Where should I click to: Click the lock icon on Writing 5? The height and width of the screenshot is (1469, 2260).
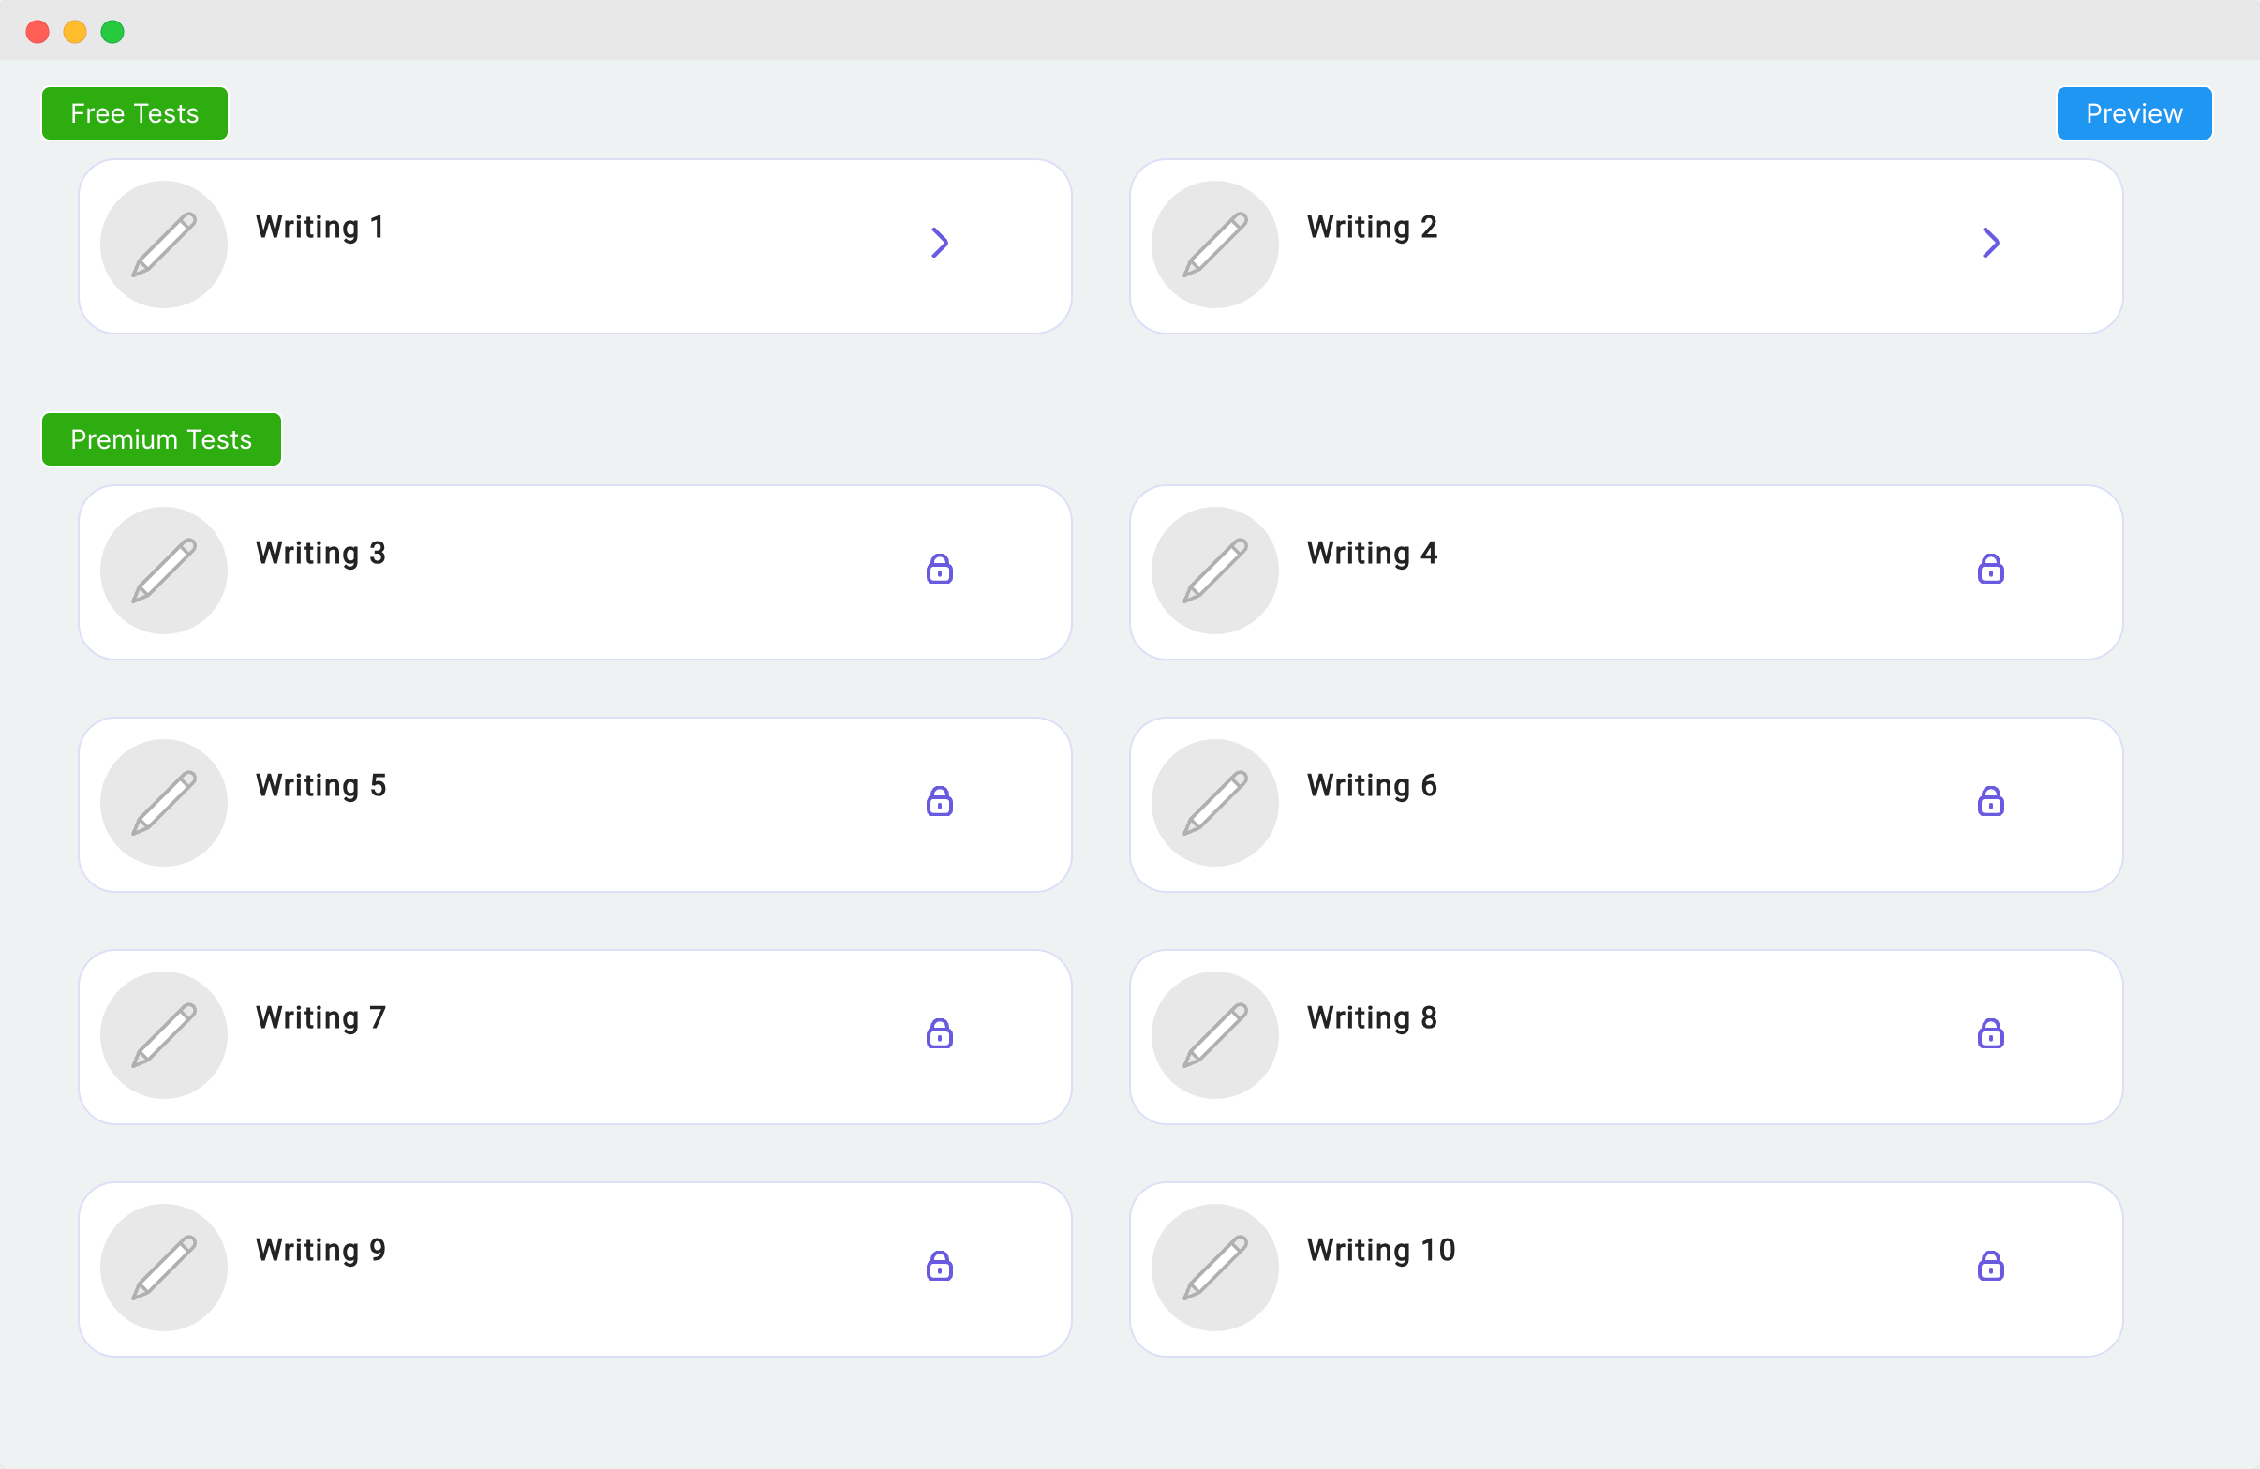tap(940, 801)
